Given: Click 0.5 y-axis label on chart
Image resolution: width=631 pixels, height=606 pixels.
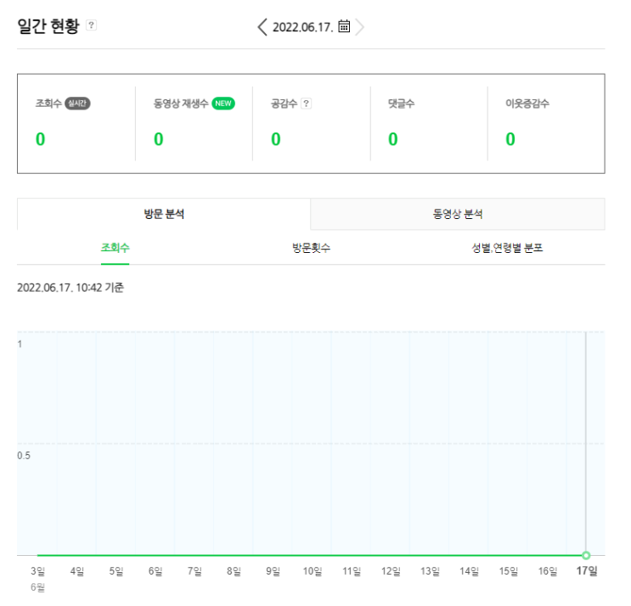Looking at the screenshot, I should click(24, 456).
